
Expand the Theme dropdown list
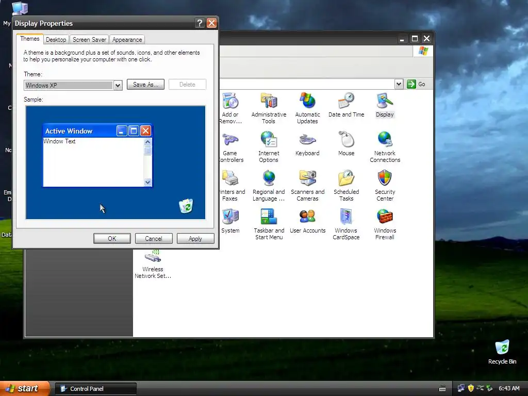tap(118, 86)
